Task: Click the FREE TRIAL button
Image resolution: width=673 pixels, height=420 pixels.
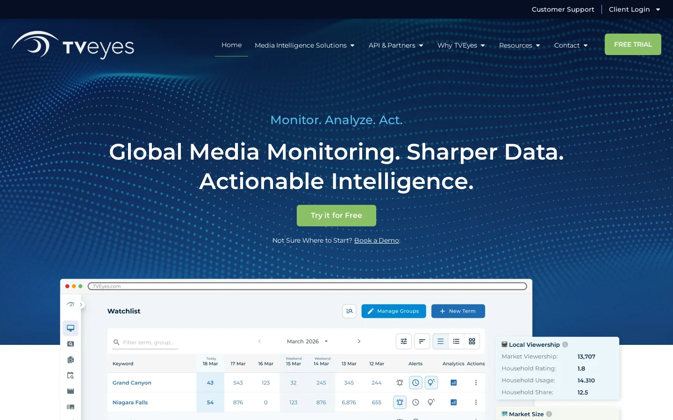Action: pyautogui.click(x=633, y=44)
